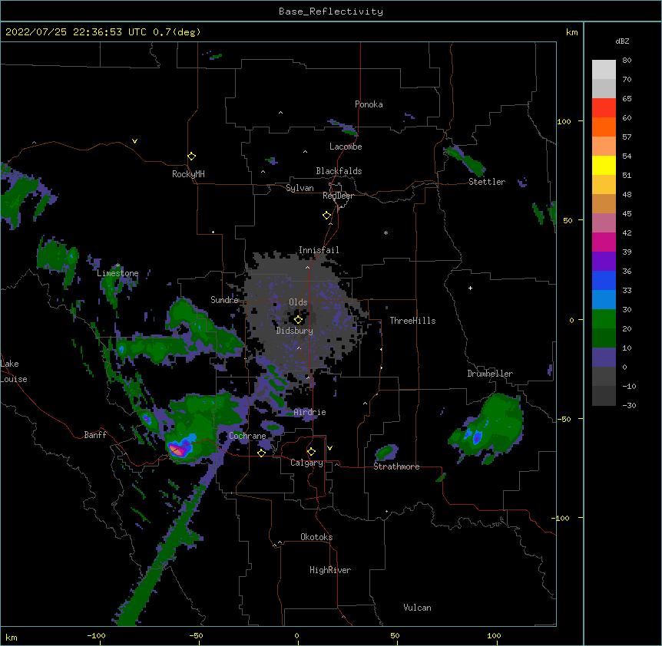This screenshot has height=646, width=662.
Task: Select the yellow diamond marker below Cochrane
Action: tap(261, 453)
